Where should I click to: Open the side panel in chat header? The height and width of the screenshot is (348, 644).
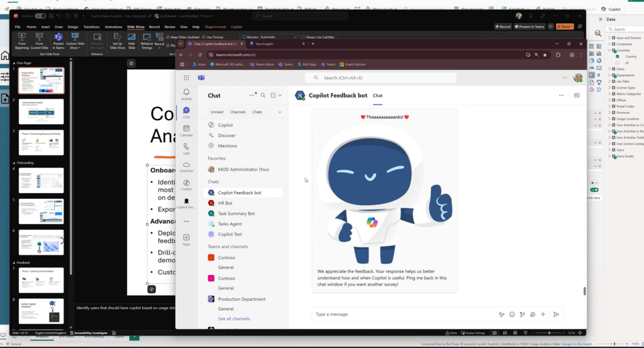coord(577,95)
